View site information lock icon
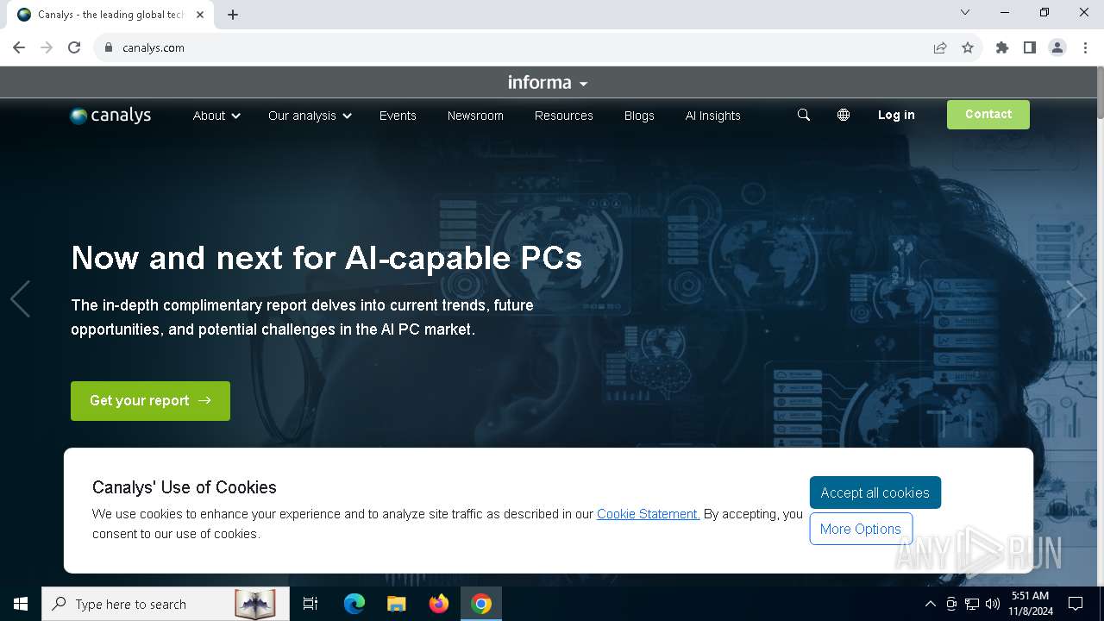Screen dimensions: 1104x621 tap(109, 47)
